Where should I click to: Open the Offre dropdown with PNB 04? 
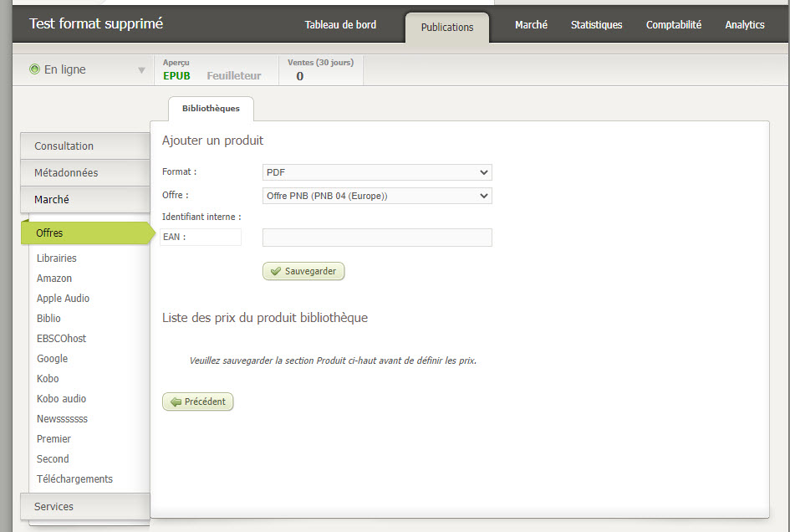pyautogui.click(x=377, y=196)
